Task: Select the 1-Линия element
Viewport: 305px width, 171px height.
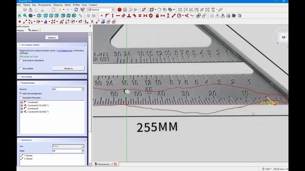Action: click(x=28, y=155)
